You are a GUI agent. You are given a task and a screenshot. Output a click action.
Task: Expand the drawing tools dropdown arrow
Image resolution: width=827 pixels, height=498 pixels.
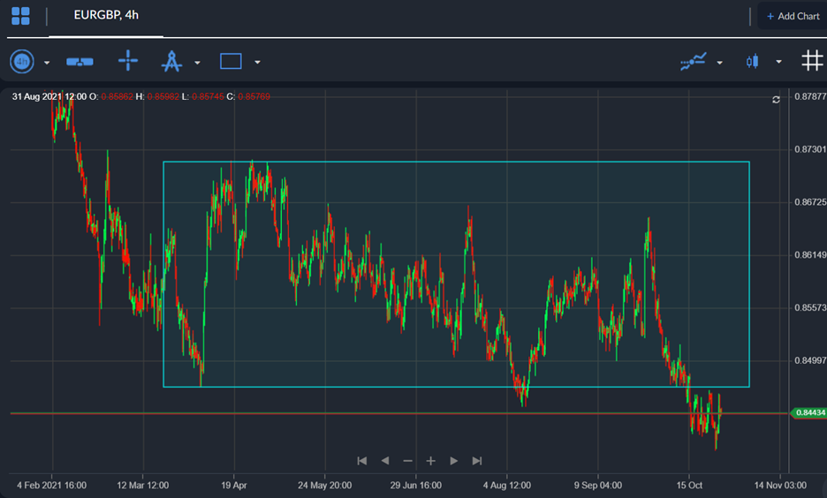pos(197,63)
